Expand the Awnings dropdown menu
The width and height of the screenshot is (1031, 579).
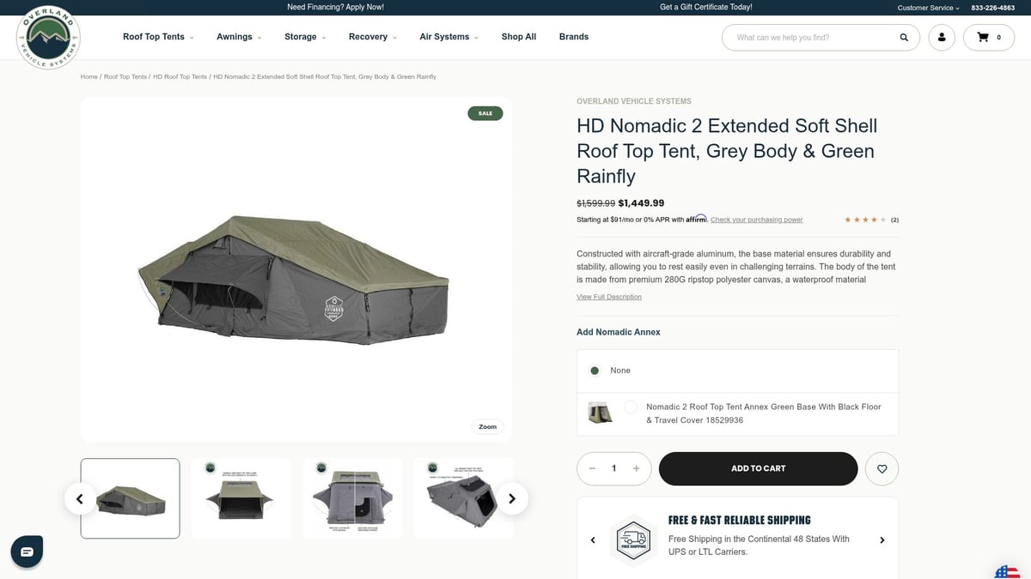click(x=239, y=37)
